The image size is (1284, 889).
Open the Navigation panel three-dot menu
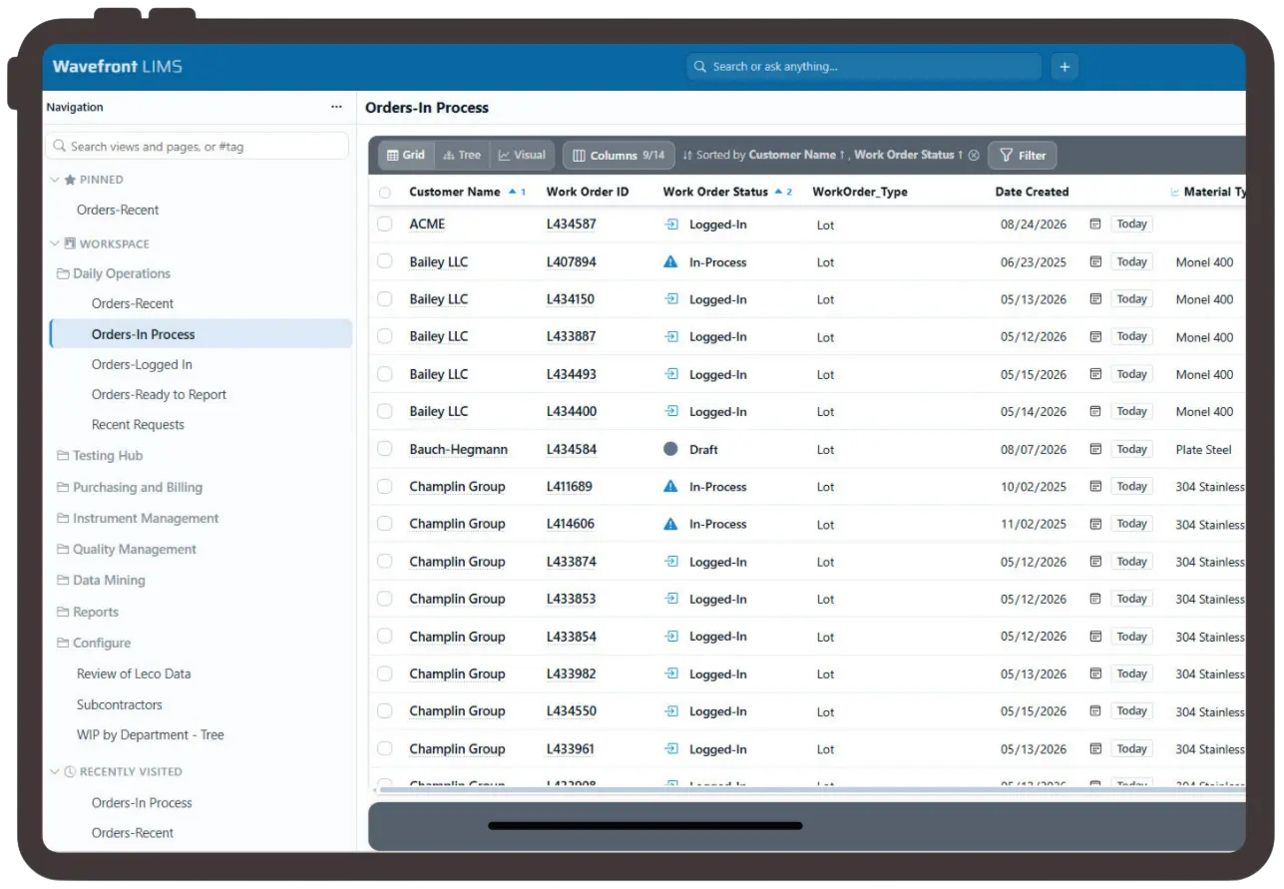pos(336,107)
